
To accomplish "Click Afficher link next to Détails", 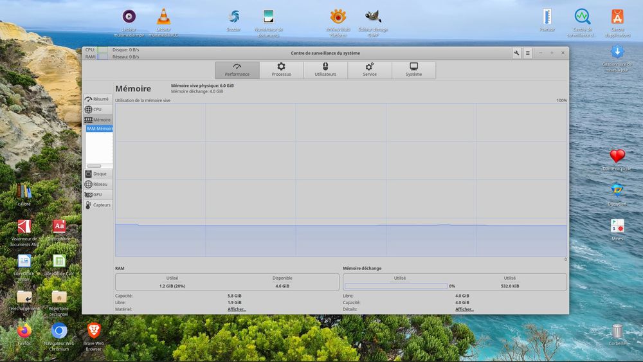I will [x=464, y=309].
